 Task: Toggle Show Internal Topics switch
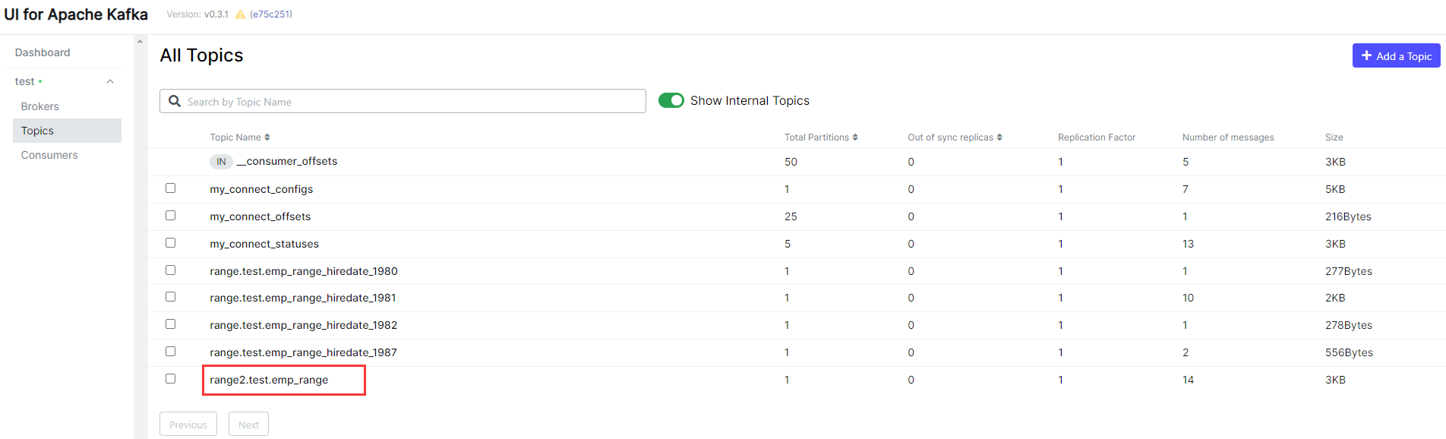pyautogui.click(x=671, y=100)
